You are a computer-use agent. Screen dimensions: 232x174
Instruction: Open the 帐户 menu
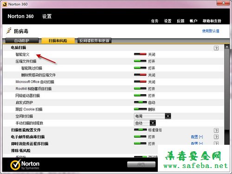tap(193, 21)
